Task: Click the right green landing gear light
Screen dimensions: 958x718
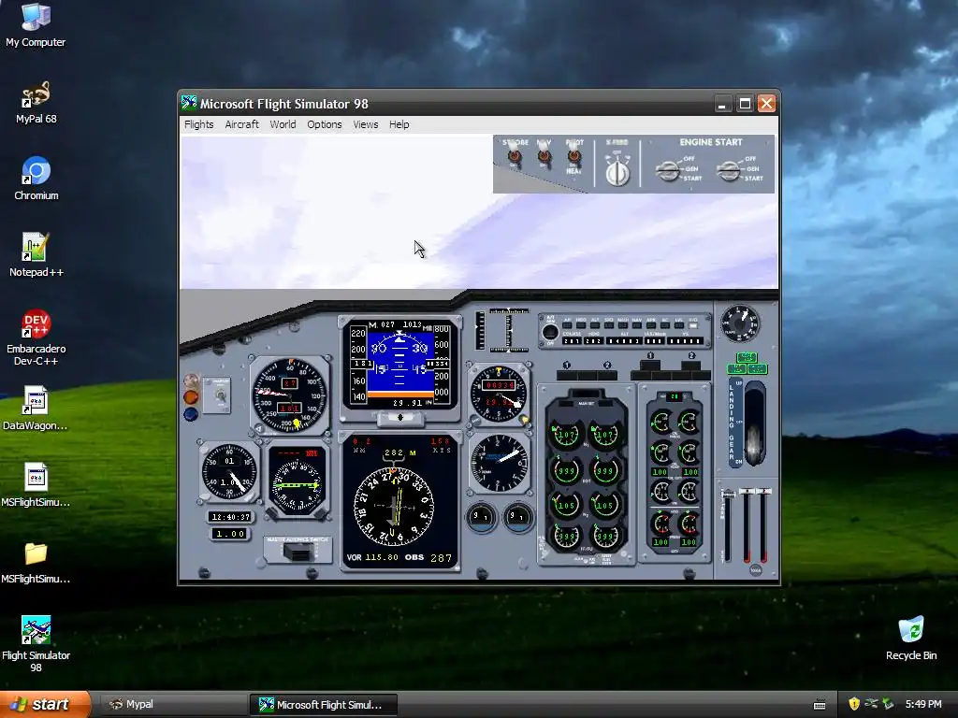Action: (x=758, y=368)
